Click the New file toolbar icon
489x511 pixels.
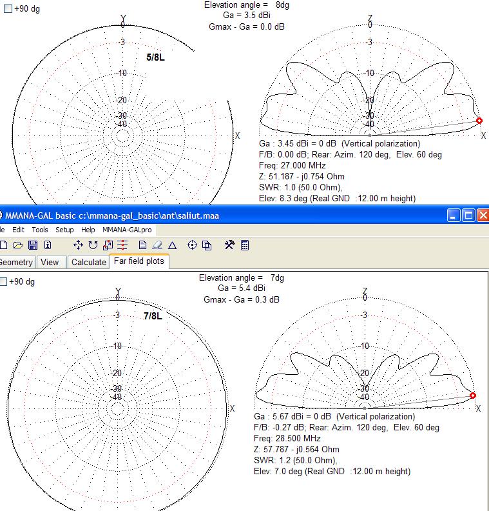[x=3, y=245]
